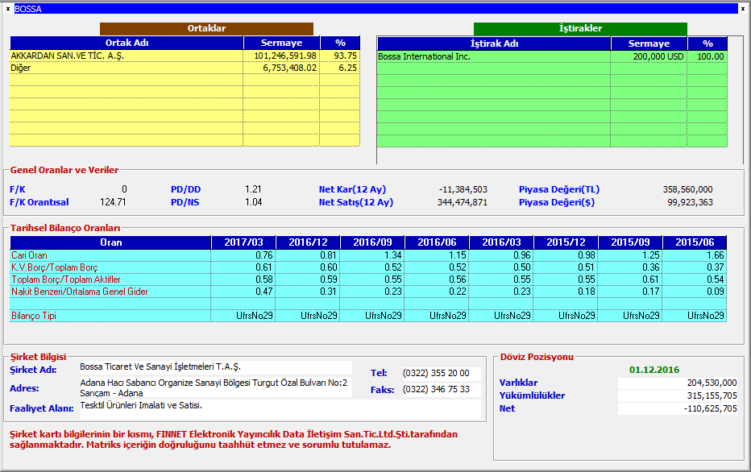
Task: Click the Döviz Pozisyonu date 01.12.2016
Action: [x=654, y=370]
